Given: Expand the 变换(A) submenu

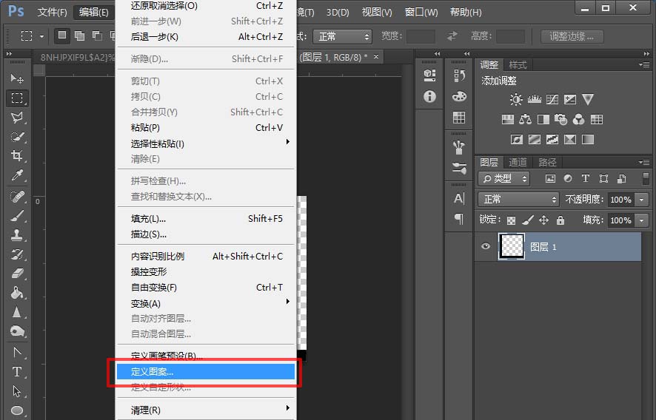Looking at the screenshot, I should [207, 303].
